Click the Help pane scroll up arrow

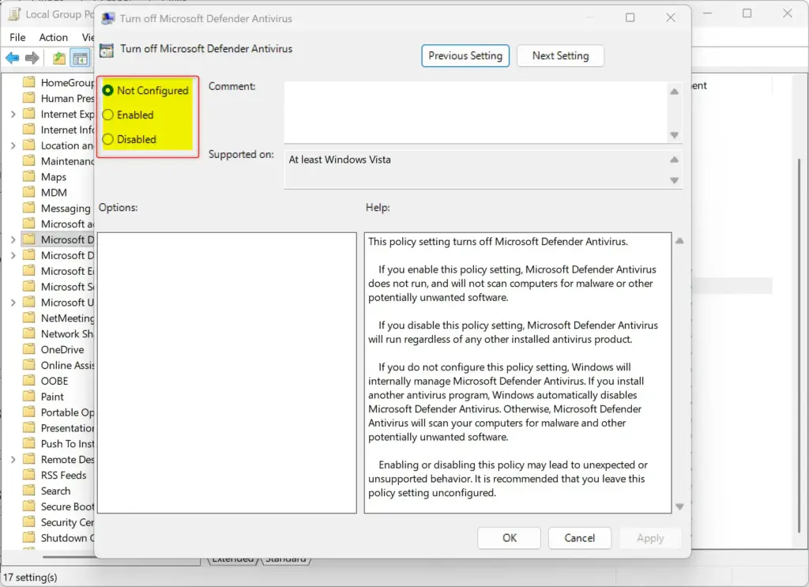coord(679,241)
